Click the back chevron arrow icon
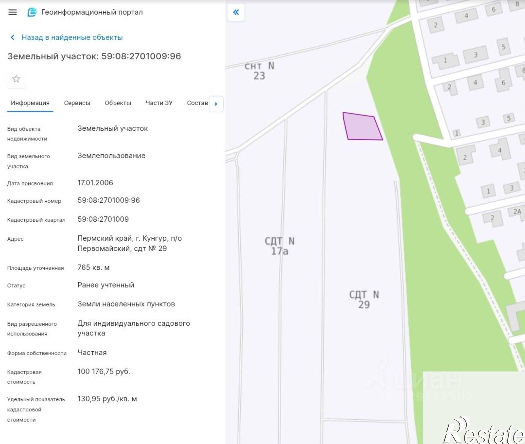The height and width of the screenshot is (444, 525). [x=12, y=37]
